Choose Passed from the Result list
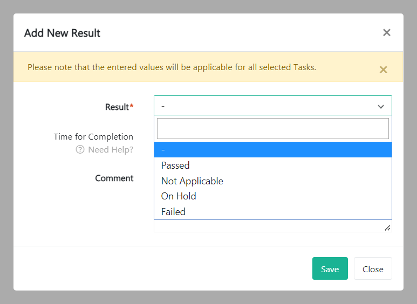Image resolution: width=417 pixels, height=304 pixels. click(176, 165)
